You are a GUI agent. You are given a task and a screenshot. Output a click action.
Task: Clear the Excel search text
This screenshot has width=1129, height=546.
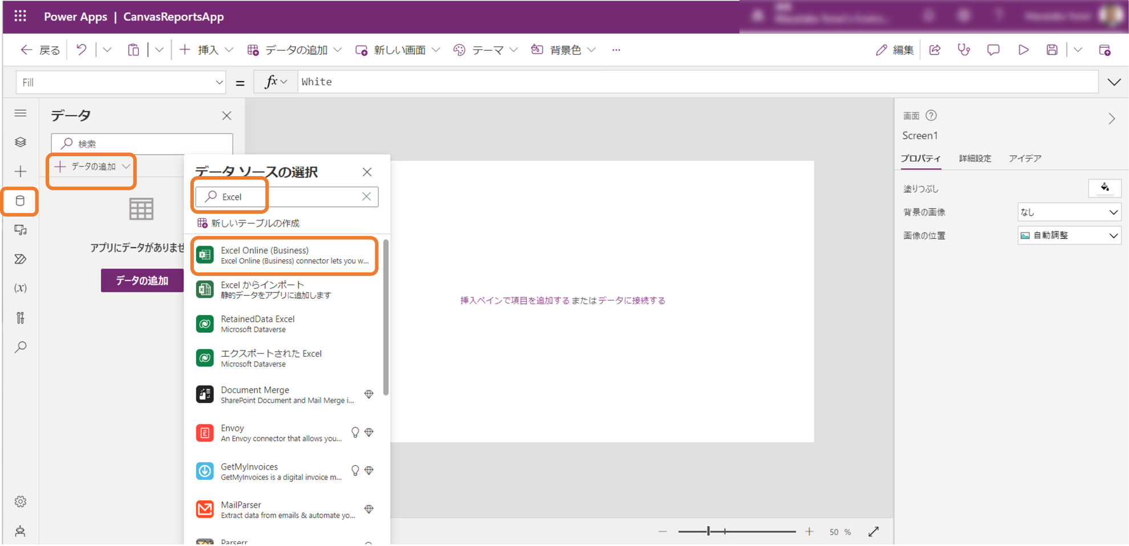(367, 197)
